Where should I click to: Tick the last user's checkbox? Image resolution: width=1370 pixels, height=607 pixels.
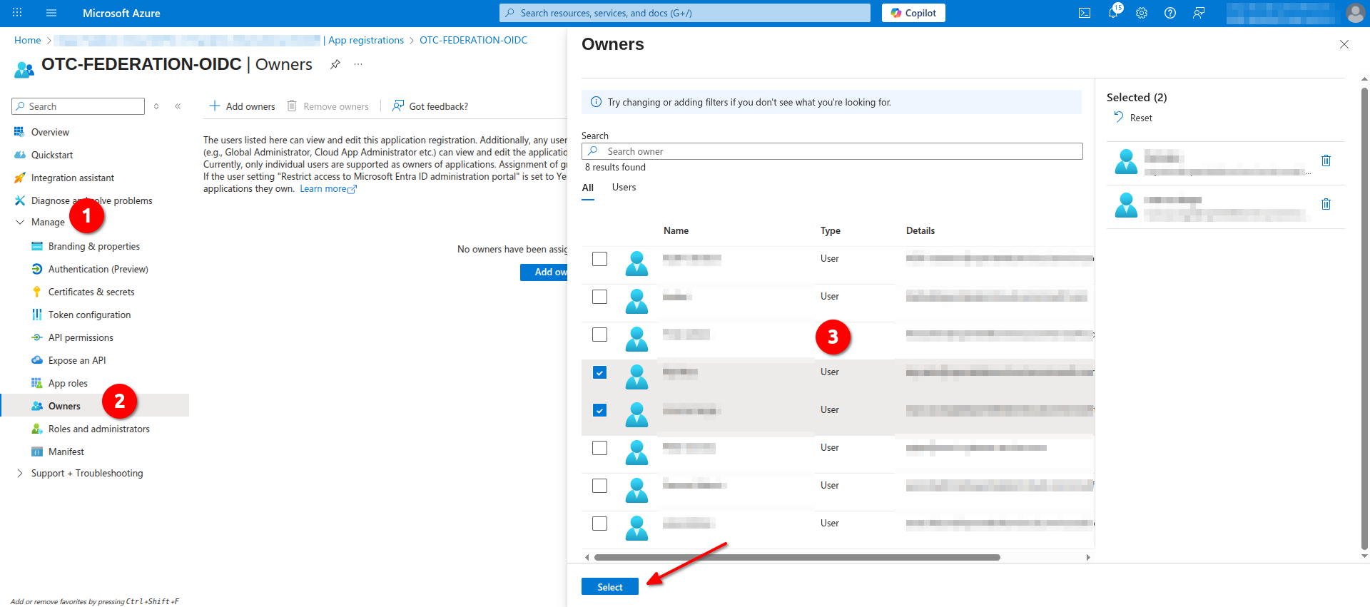coord(599,524)
